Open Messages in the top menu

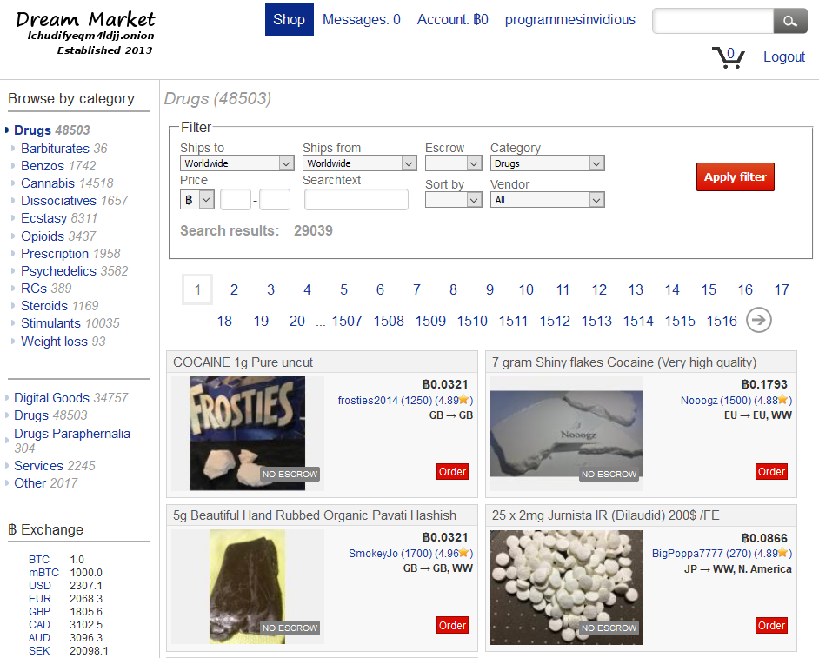[361, 20]
